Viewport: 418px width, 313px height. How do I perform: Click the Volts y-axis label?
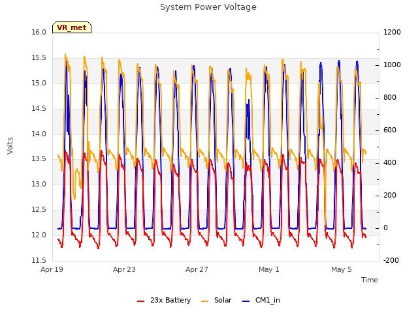coord(10,145)
